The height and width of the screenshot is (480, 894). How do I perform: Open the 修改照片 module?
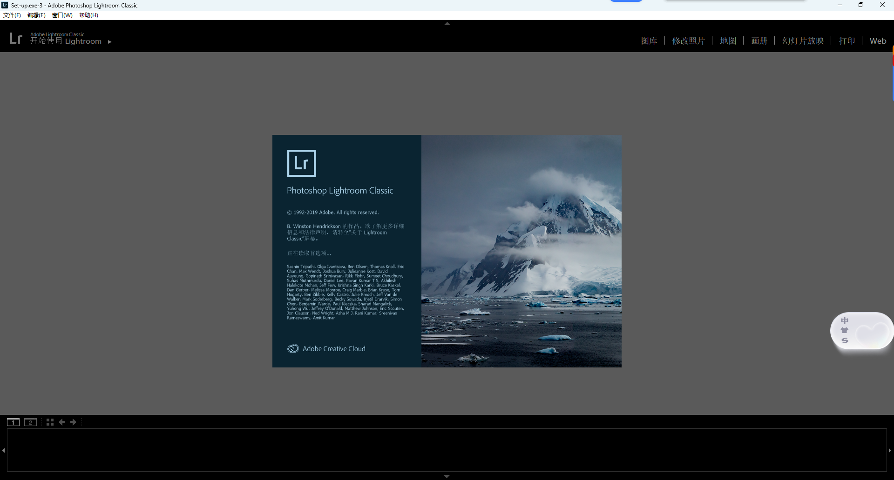pyautogui.click(x=689, y=40)
